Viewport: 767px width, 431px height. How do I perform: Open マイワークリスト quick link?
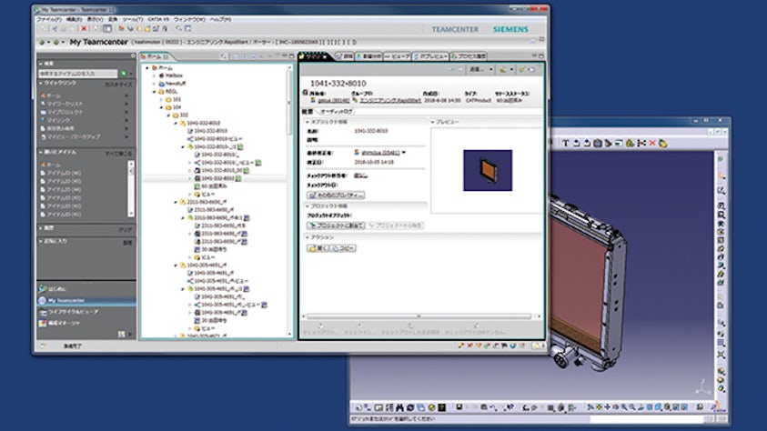(62, 104)
